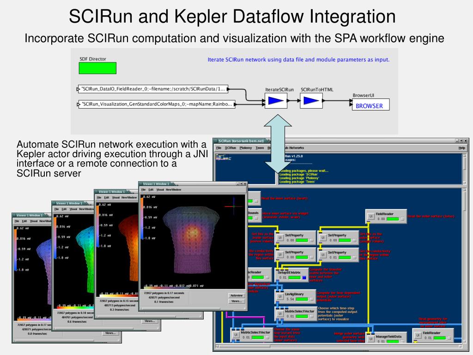Open Edit menu in front viewer window
Screen dimensions: 473x355
[151, 190]
